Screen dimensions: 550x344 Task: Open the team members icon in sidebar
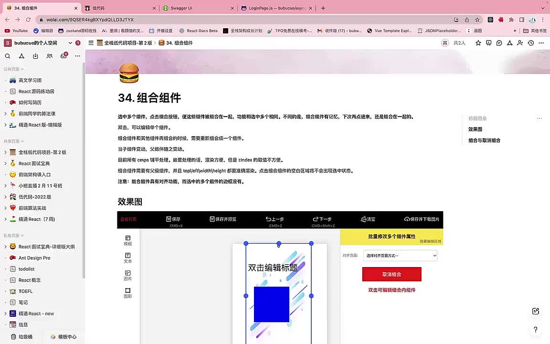pos(50,56)
